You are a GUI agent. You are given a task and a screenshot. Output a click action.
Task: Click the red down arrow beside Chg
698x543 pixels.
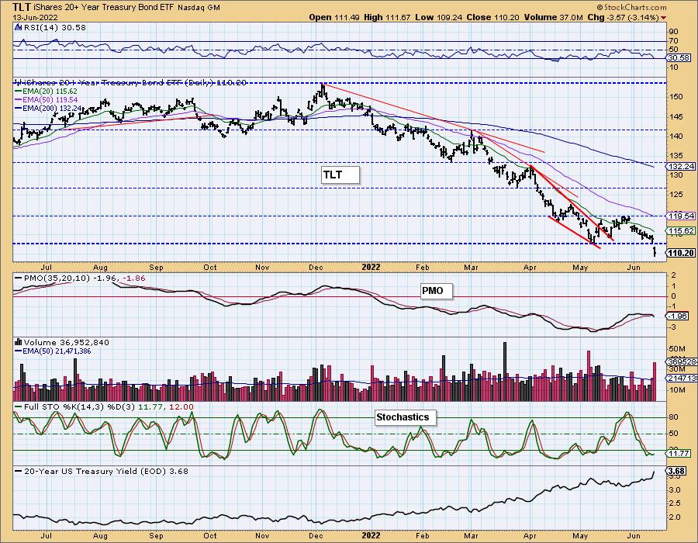coord(664,18)
